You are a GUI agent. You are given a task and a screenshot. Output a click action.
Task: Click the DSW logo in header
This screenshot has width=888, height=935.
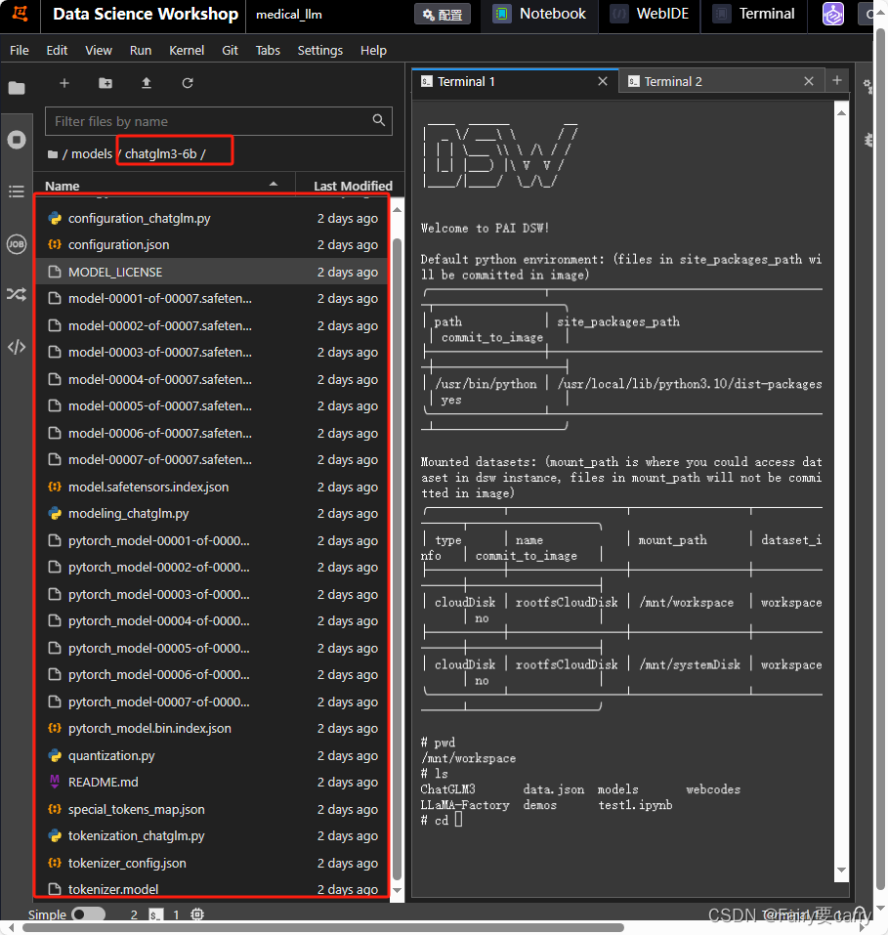point(20,13)
